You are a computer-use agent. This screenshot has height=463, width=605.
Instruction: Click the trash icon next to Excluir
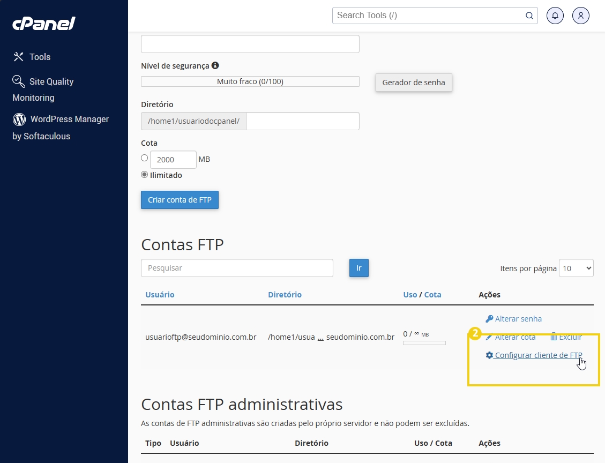(x=554, y=337)
